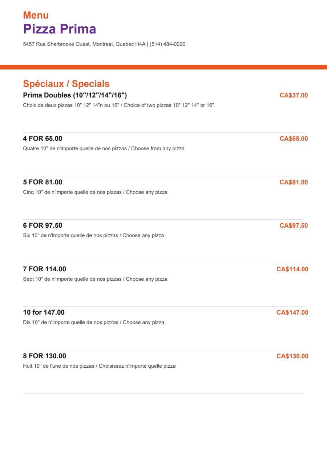Click the orange Menu heading
The width and height of the screenshot is (327, 463).
pos(36,15)
